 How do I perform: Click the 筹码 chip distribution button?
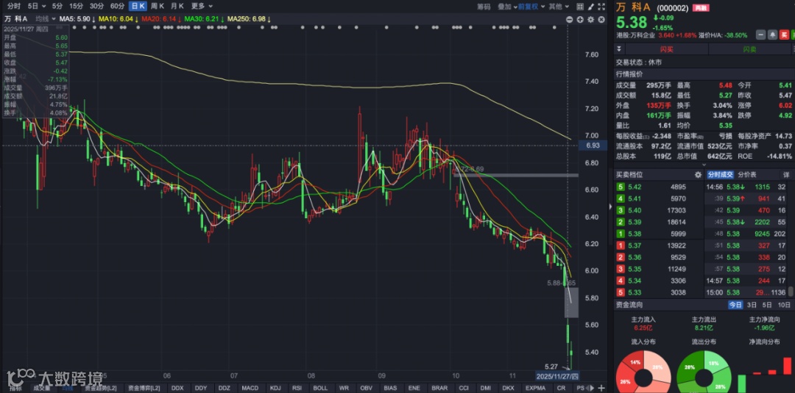(484, 7)
